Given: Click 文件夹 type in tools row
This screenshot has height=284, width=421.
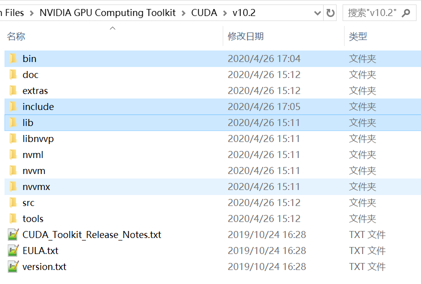Looking at the screenshot, I should pyautogui.click(x=363, y=218).
